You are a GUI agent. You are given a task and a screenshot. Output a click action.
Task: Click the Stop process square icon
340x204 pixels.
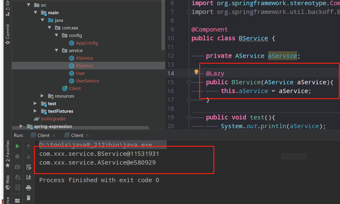pos(18,156)
